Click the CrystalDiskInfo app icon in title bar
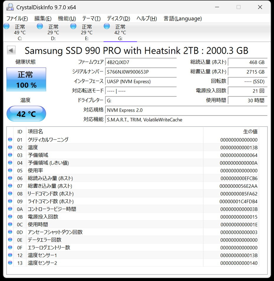This screenshot has height=281, width=274. click(x=10, y=7)
